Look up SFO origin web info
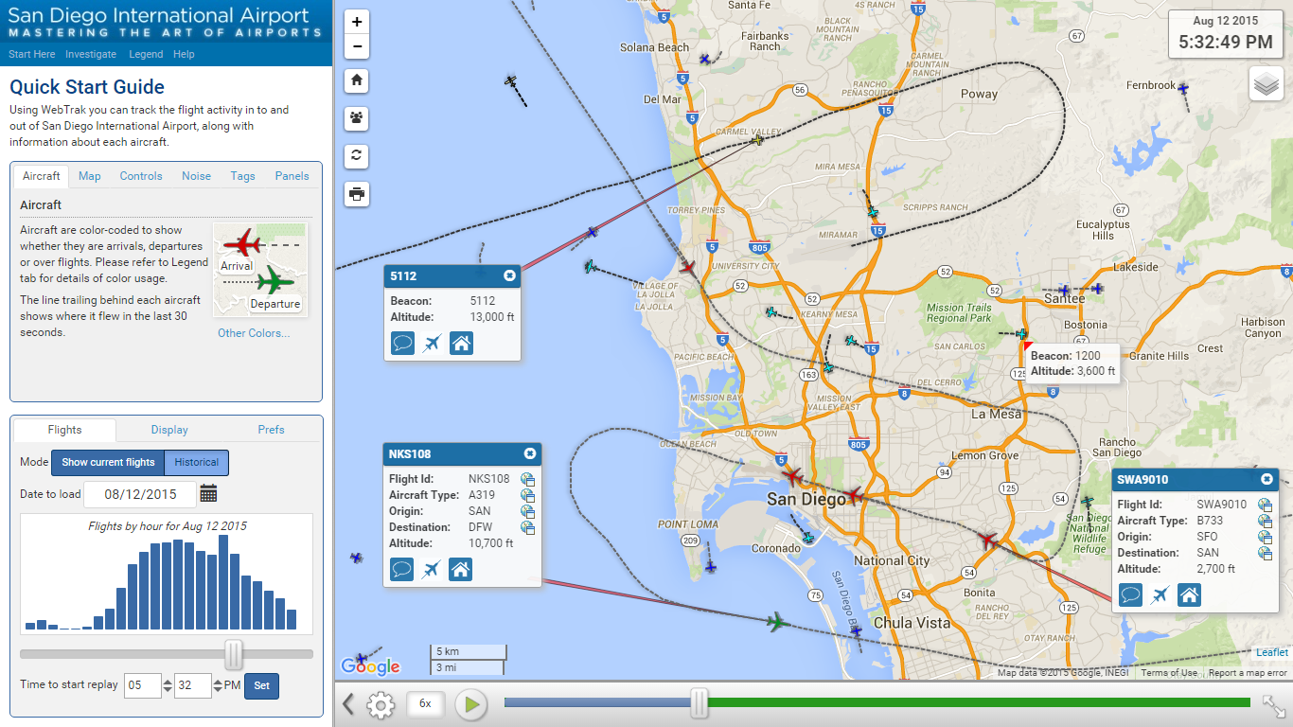This screenshot has height=727, width=1293. (x=1265, y=537)
